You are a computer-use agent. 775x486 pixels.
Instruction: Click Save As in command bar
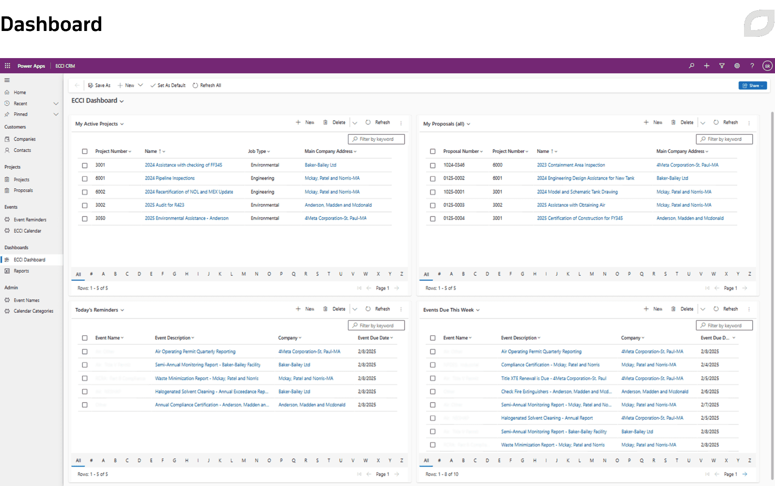[99, 85]
